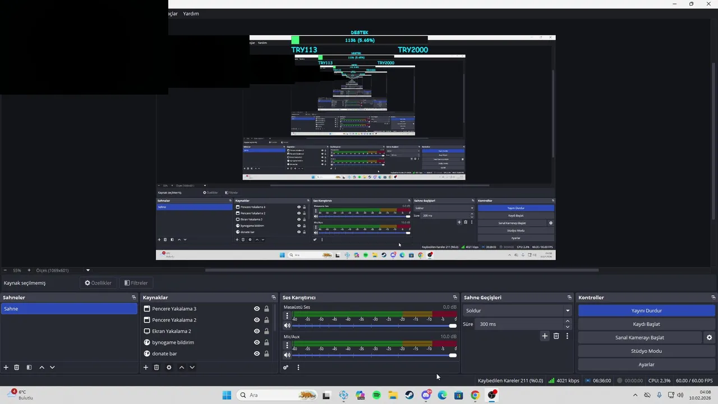Toggle lock on donate bar

[x=266, y=353]
